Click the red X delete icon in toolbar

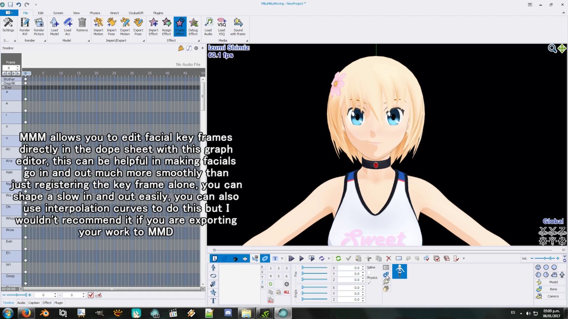tap(389, 258)
